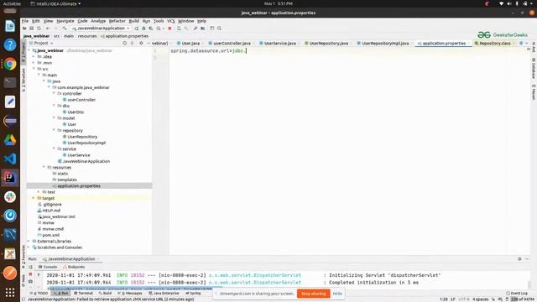Open Slack from the dock

(x=10, y=197)
